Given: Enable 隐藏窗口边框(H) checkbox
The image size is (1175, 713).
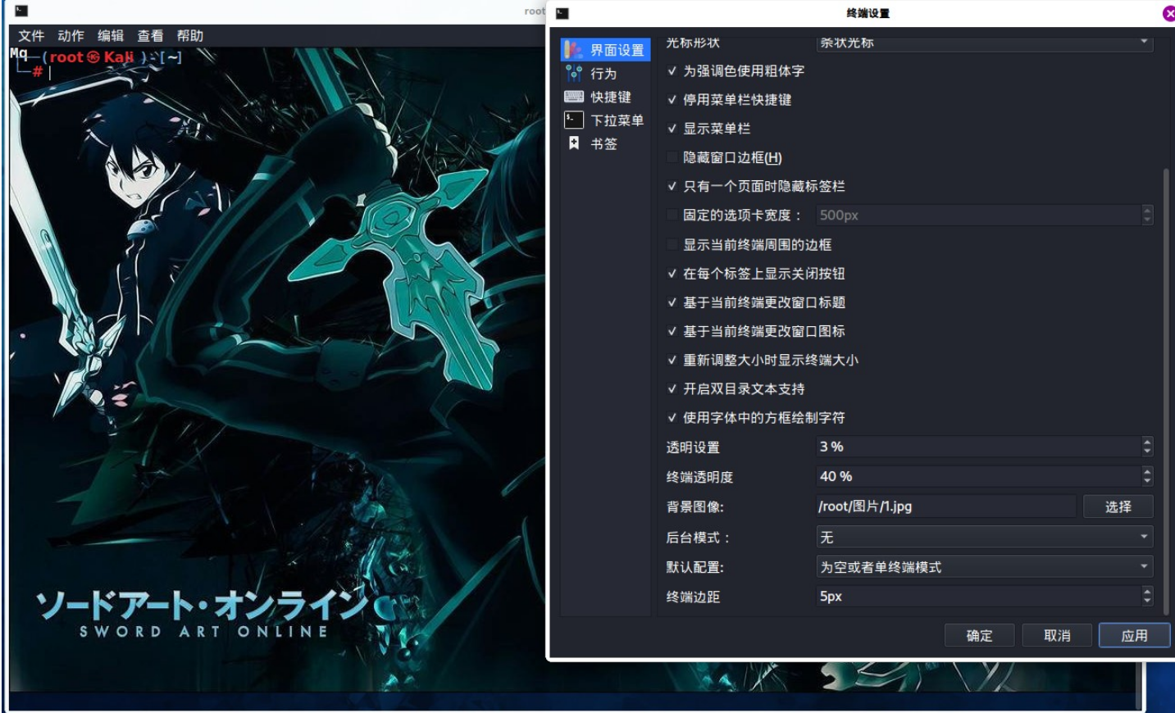Looking at the screenshot, I should coord(672,157).
